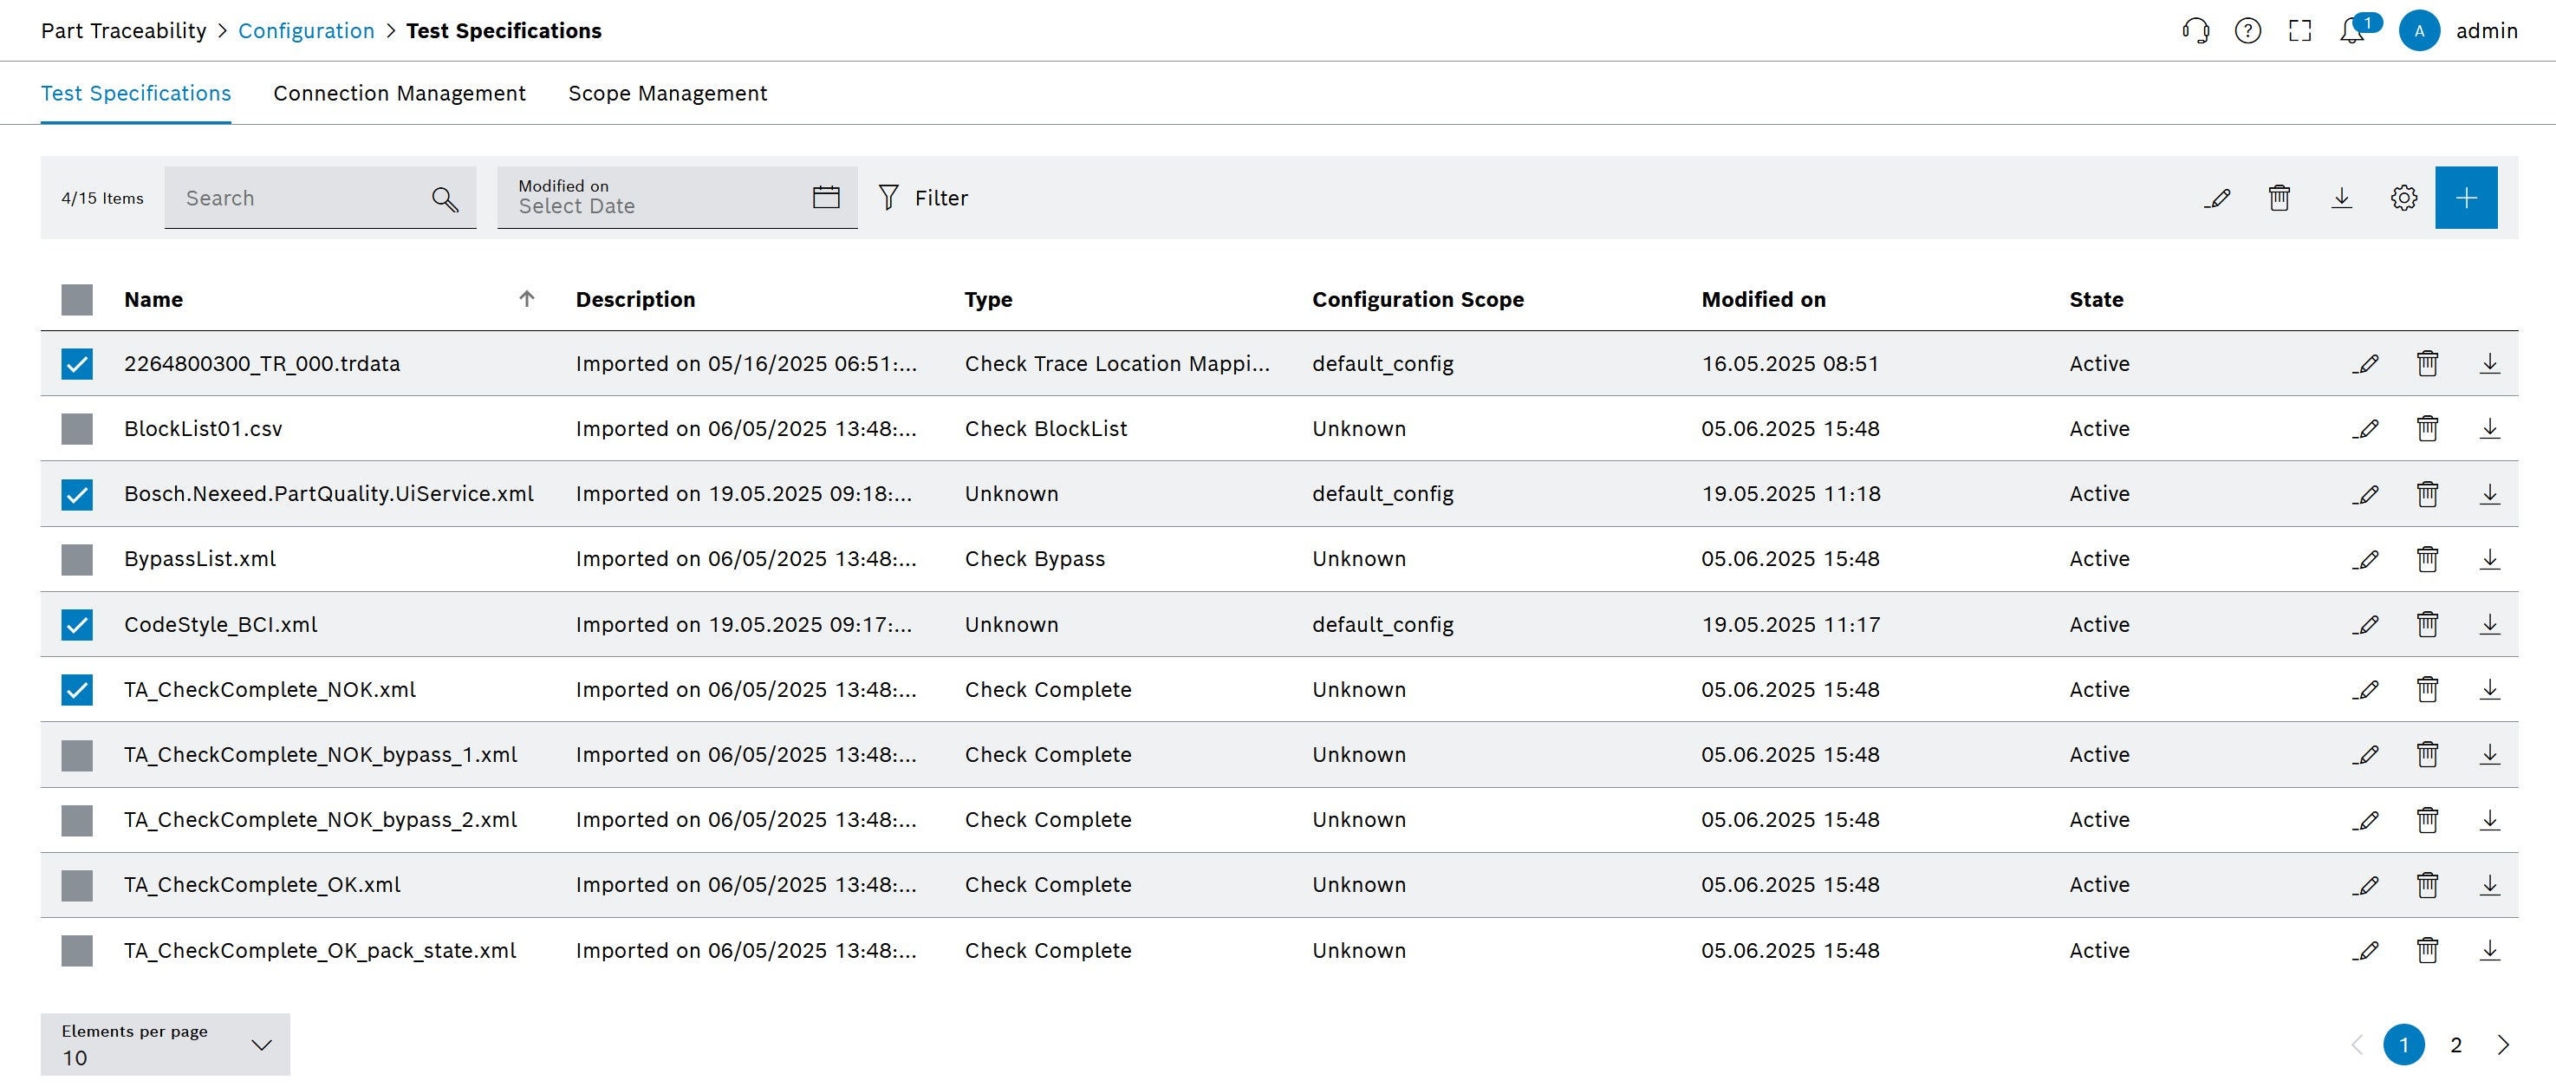
Task: Sort by Configuration Scope header
Action: 1418,300
